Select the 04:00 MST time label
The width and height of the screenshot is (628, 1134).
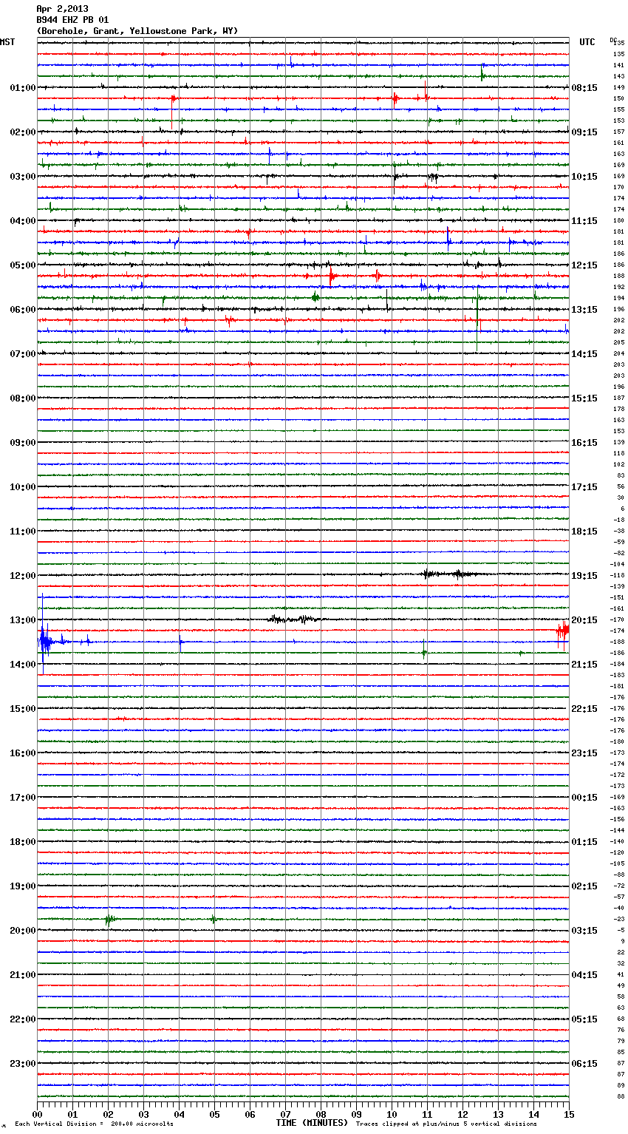pyautogui.click(x=23, y=221)
